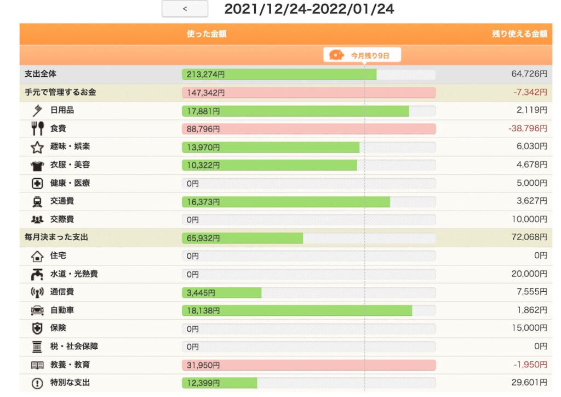Click the 保険 shield icon
Viewport: 561px width, 397px height.
tap(37, 328)
